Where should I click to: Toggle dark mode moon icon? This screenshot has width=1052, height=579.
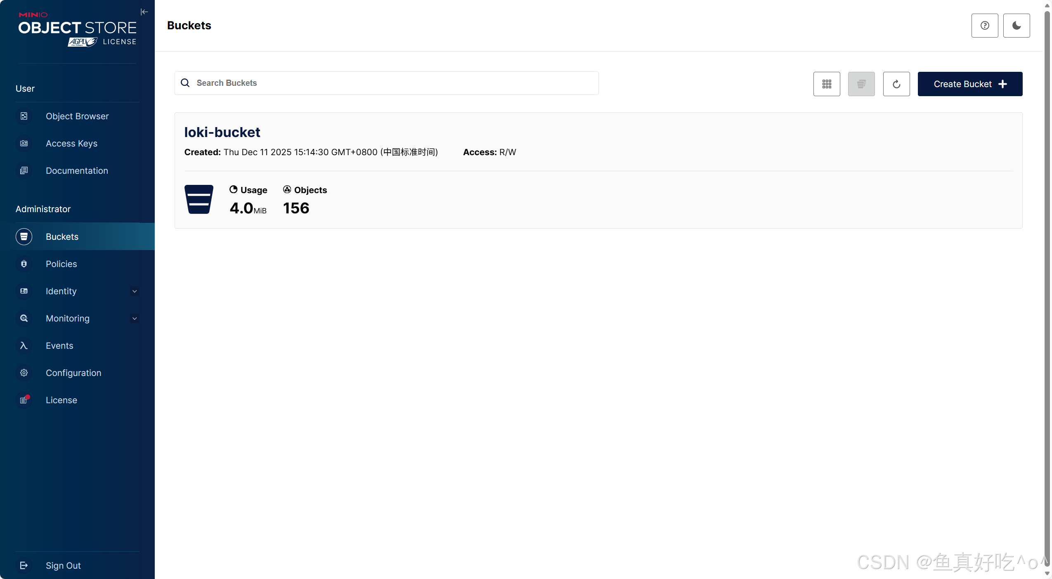pos(1016,26)
